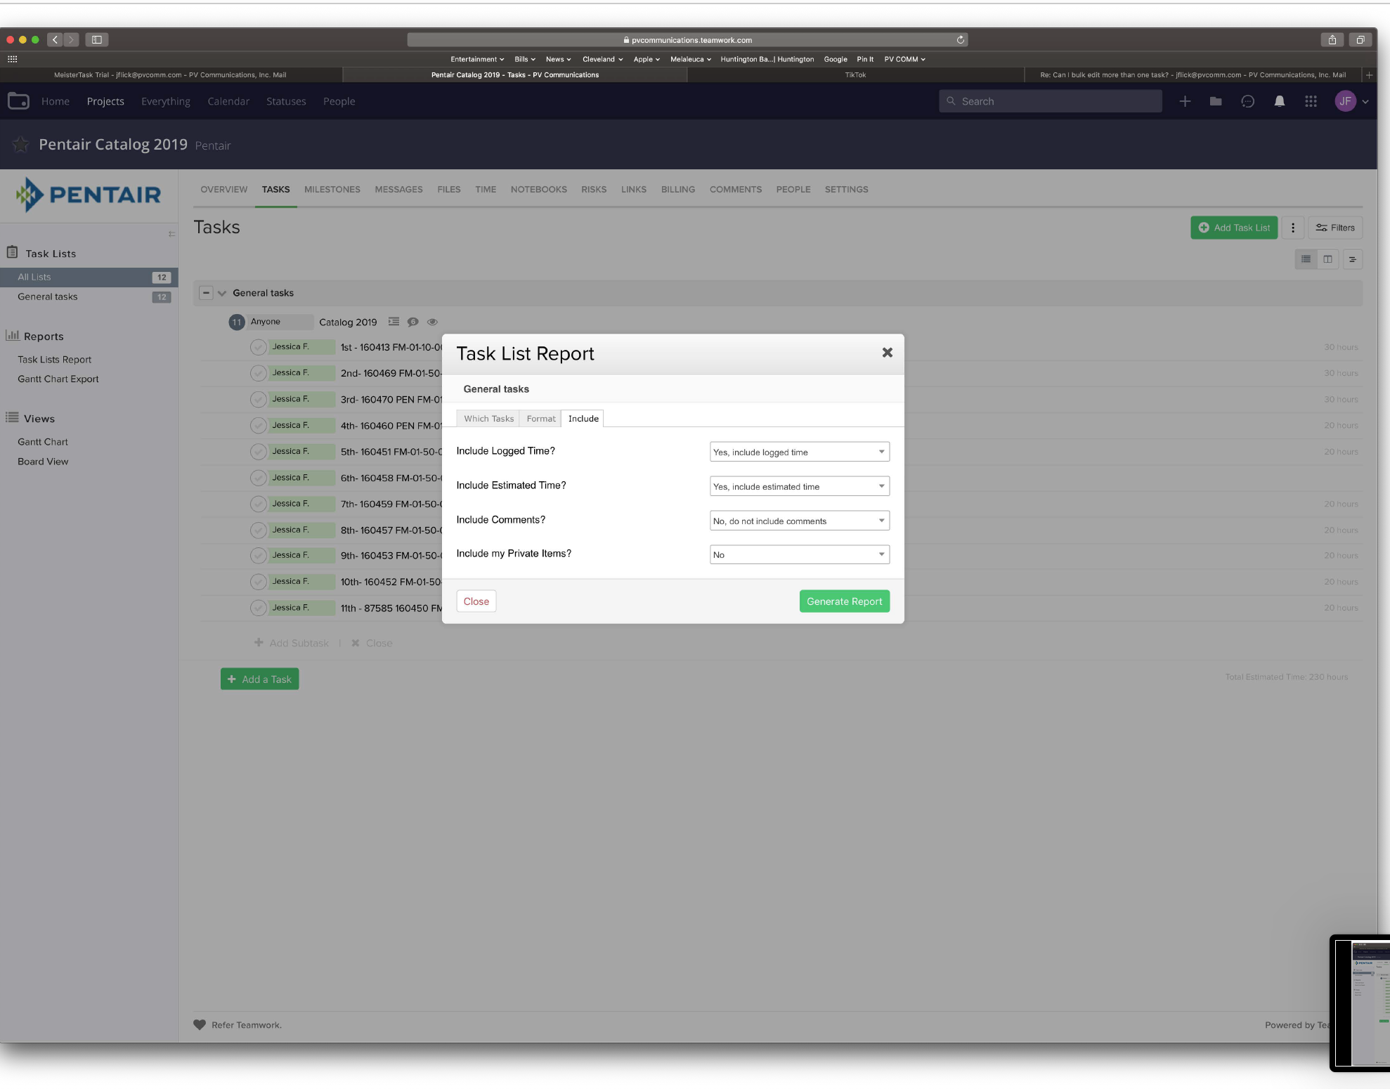This screenshot has width=1390, height=1089.
Task: Open the quick add plus icon
Action: tap(1185, 101)
